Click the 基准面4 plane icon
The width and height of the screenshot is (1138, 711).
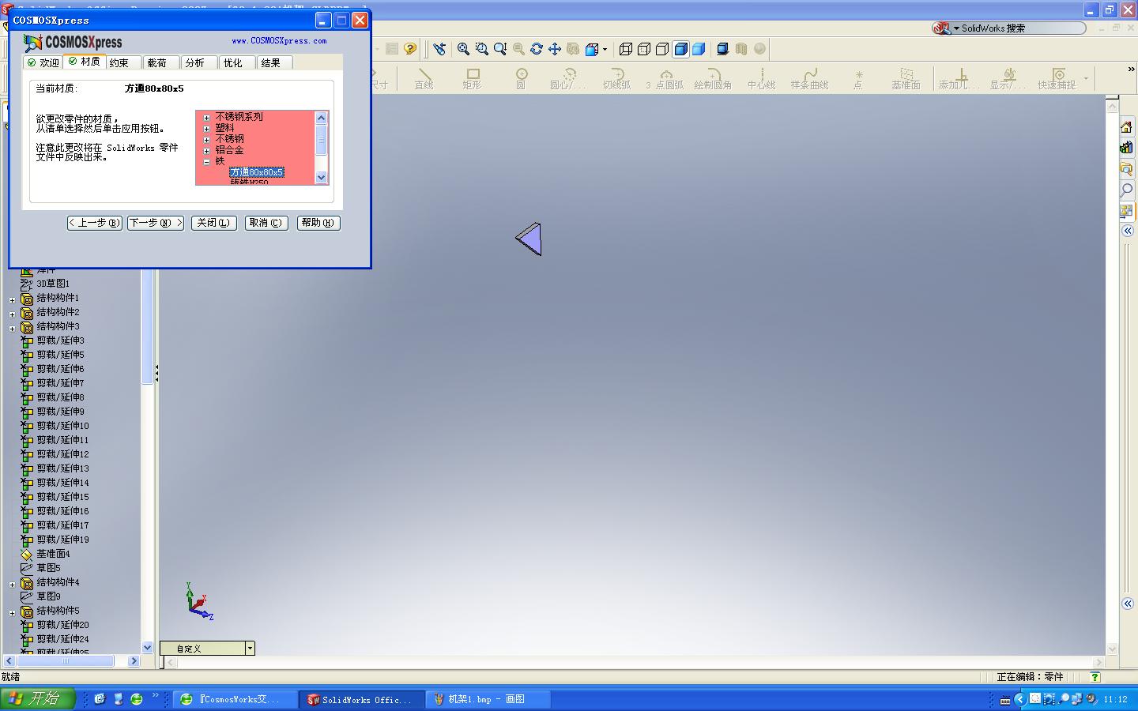click(x=27, y=554)
